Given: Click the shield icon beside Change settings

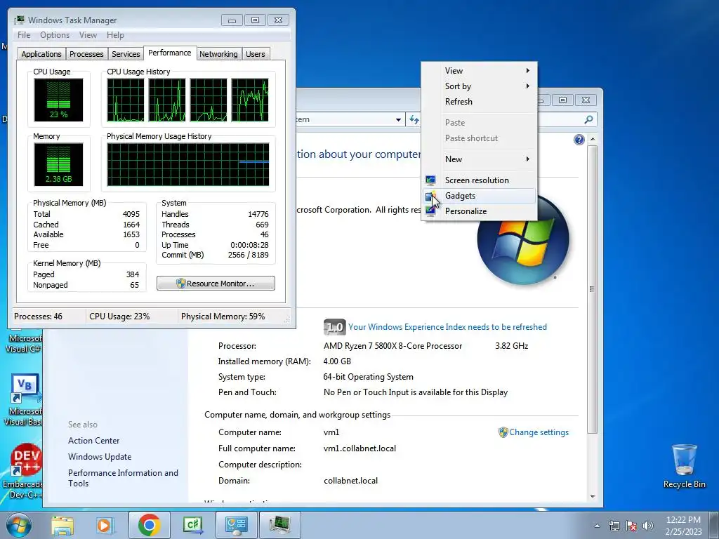Looking at the screenshot, I should [503, 432].
